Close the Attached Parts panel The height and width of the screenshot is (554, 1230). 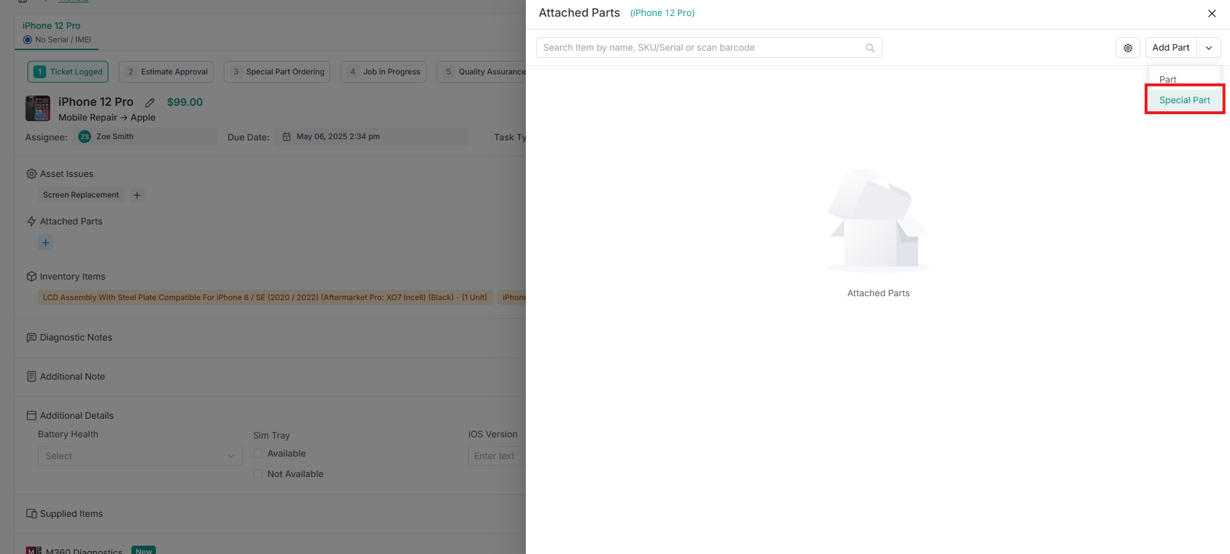1211,13
